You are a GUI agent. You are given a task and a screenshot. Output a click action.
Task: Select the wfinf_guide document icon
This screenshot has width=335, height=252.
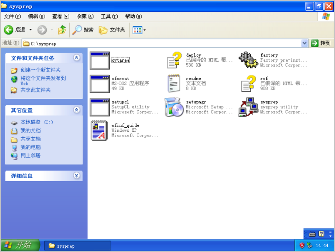coord(99,131)
